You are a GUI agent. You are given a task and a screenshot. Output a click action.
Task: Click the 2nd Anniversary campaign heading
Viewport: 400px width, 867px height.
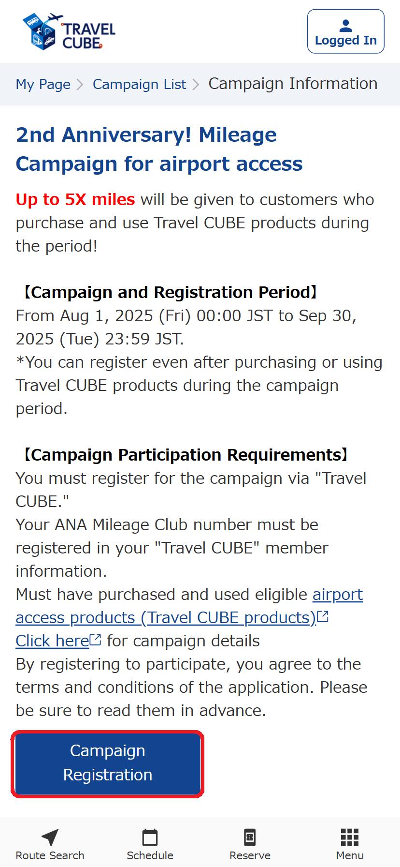[x=159, y=149]
